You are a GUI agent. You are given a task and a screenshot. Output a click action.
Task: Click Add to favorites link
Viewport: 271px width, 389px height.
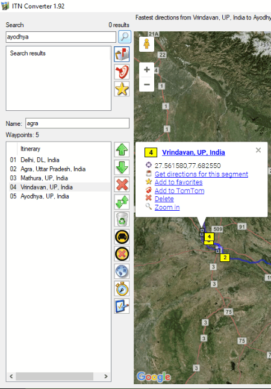(178, 182)
